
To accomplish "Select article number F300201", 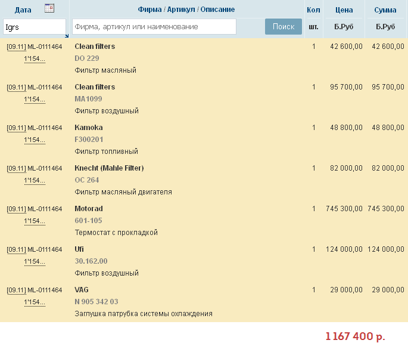I will [89, 140].
